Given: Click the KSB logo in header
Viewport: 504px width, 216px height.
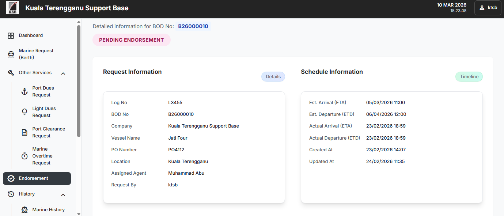Looking at the screenshot, I should coord(12,8).
